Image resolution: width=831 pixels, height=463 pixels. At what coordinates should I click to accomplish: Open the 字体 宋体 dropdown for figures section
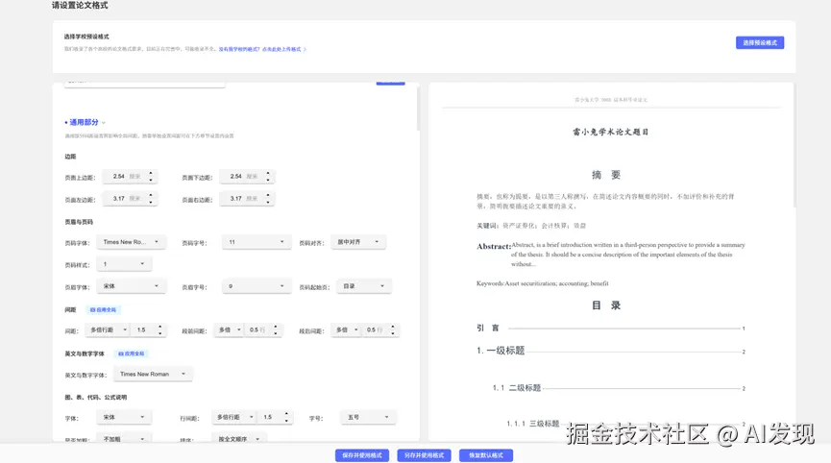point(124,418)
